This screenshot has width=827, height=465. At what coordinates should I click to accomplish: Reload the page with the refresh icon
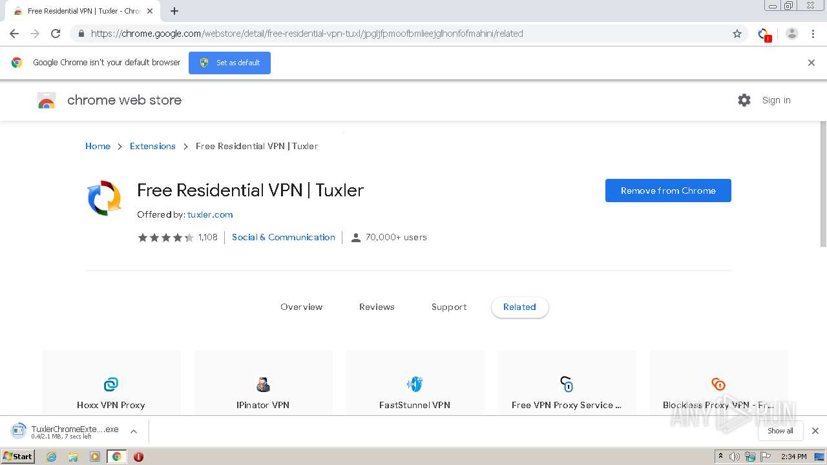[x=56, y=34]
